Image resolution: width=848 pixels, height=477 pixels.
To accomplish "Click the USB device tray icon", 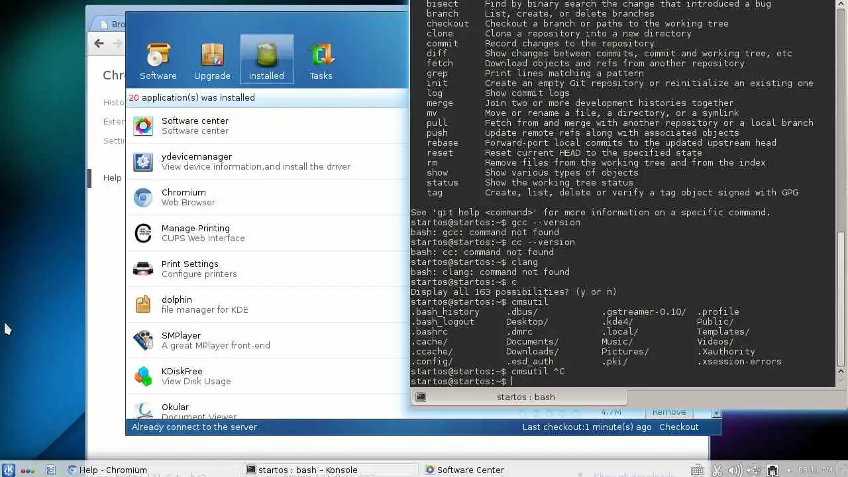I will click(754, 470).
